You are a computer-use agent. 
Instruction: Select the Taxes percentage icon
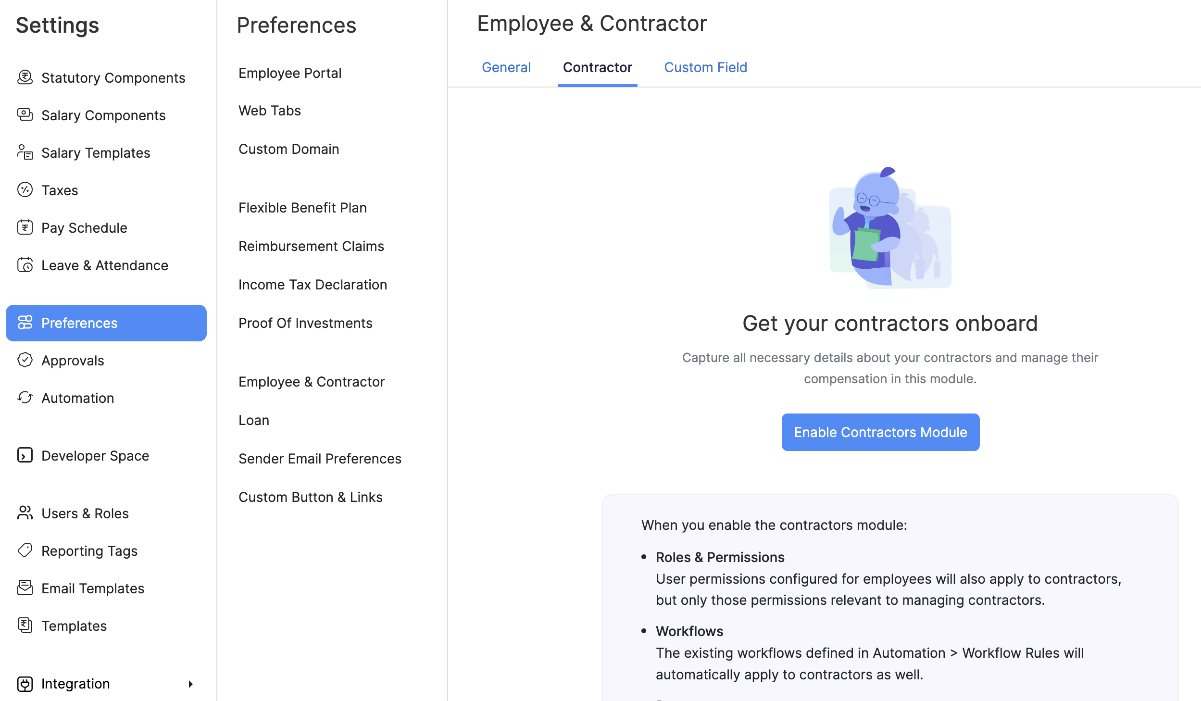[x=25, y=190]
